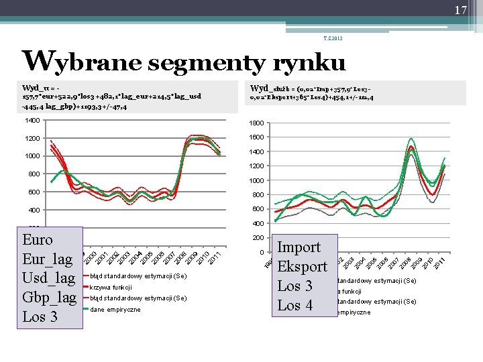The image size is (483, 362).
Task: Select the slide number 17
Action: [x=460, y=10]
